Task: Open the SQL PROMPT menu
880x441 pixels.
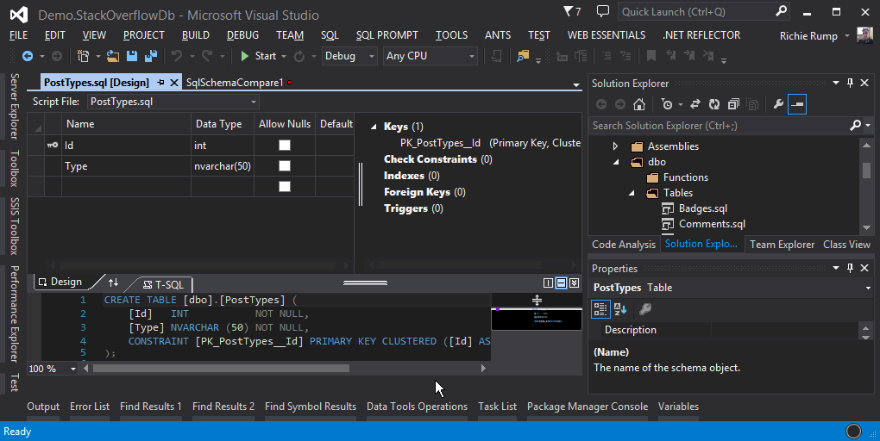Action: coord(387,34)
